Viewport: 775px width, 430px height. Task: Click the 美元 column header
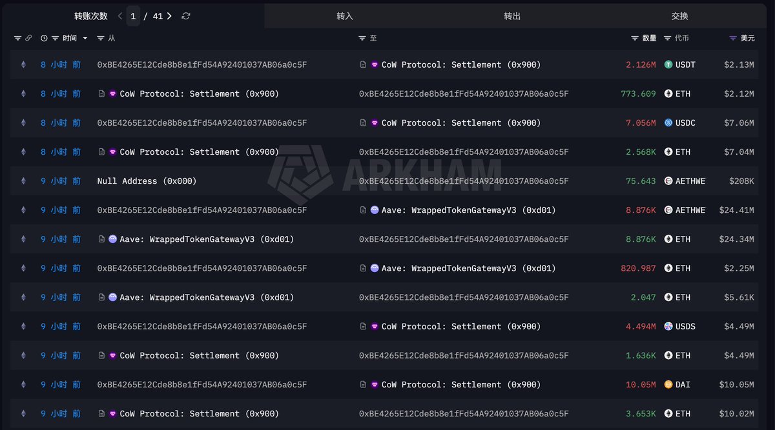(747, 38)
